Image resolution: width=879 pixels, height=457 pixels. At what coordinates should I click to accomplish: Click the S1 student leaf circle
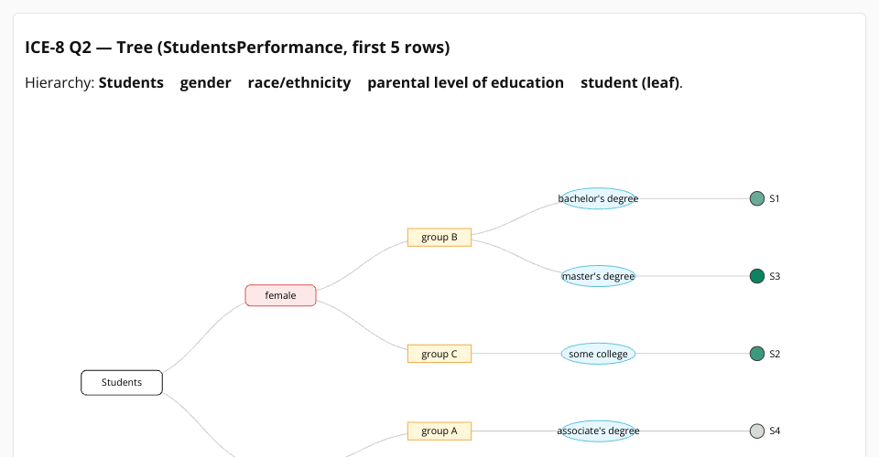(757, 198)
